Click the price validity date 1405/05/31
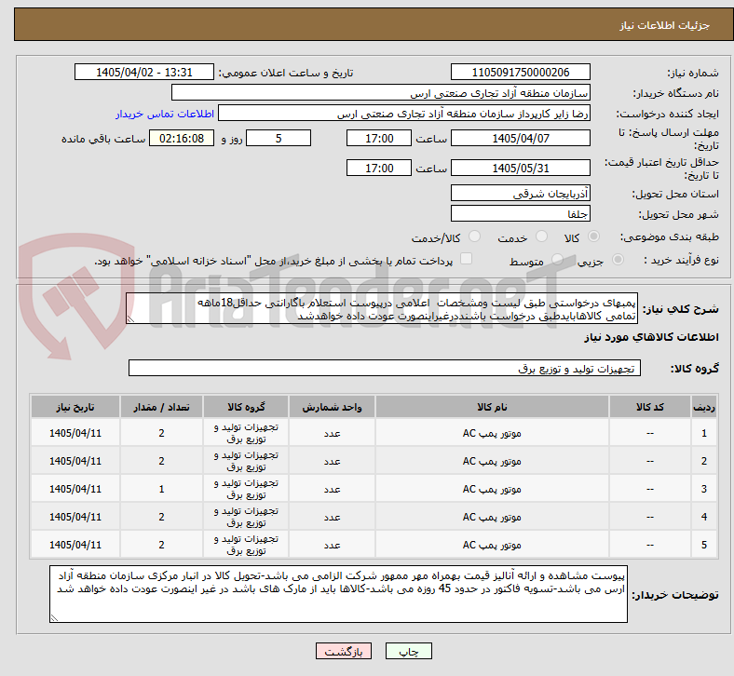The image size is (734, 676). (521, 168)
